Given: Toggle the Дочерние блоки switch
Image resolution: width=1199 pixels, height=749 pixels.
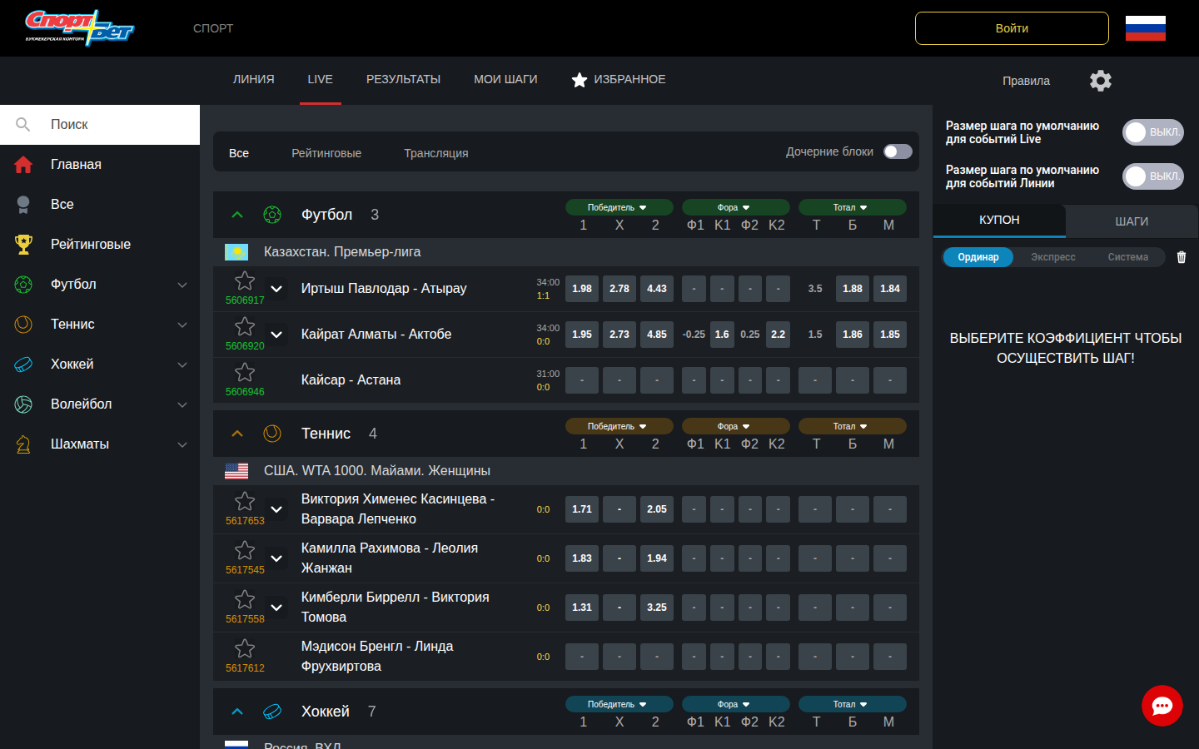Looking at the screenshot, I should pyautogui.click(x=897, y=151).
